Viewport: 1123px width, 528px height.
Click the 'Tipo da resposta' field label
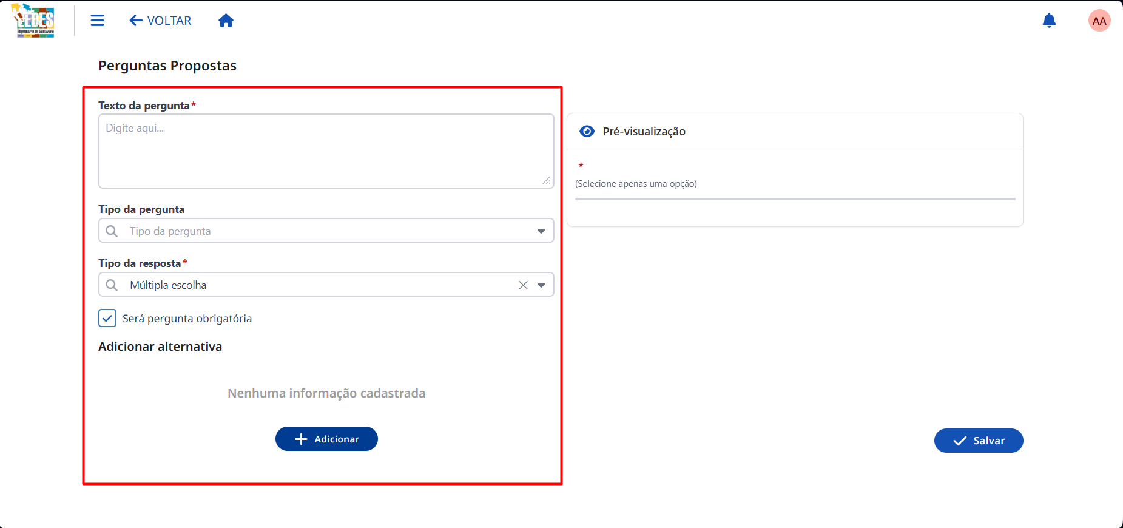click(140, 263)
